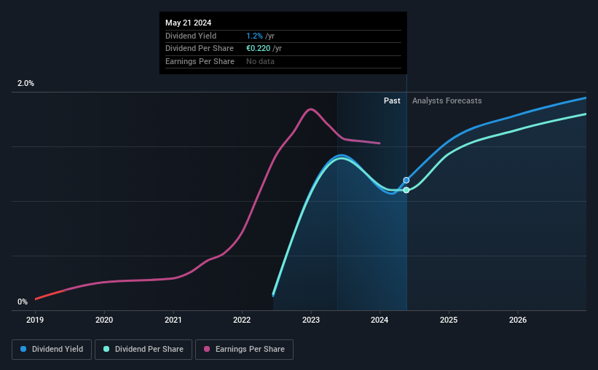Screen dimensions: 598x370
Task: Click the €0.220 dividend per share value
Action: pos(258,49)
